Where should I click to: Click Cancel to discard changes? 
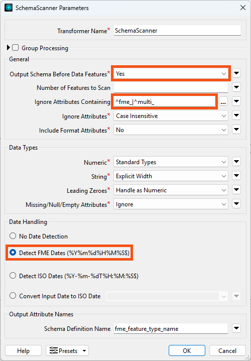[227, 350]
